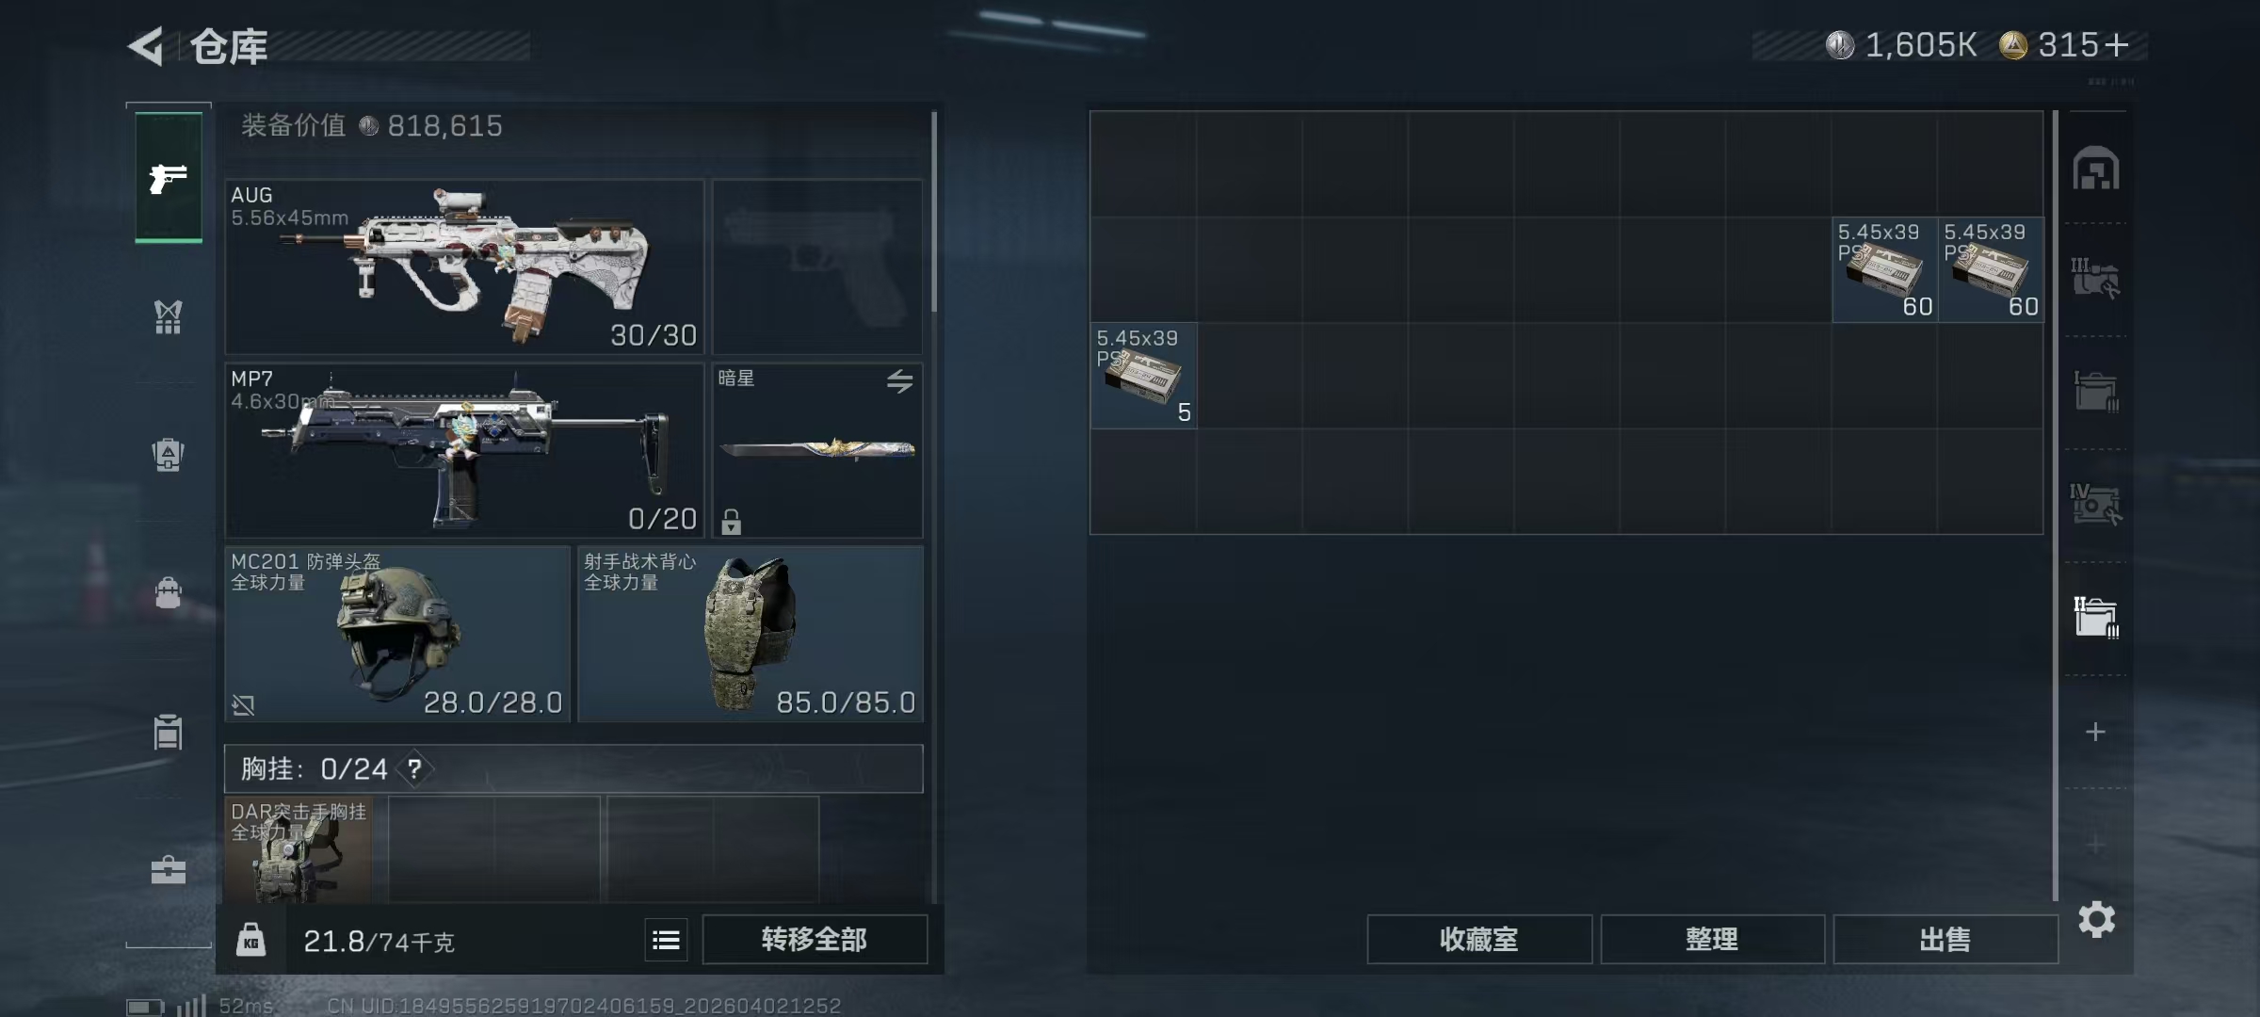Screen dimensions: 2260x1017
Task: Sort items with the 整理 button
Action: (1712, 940)
